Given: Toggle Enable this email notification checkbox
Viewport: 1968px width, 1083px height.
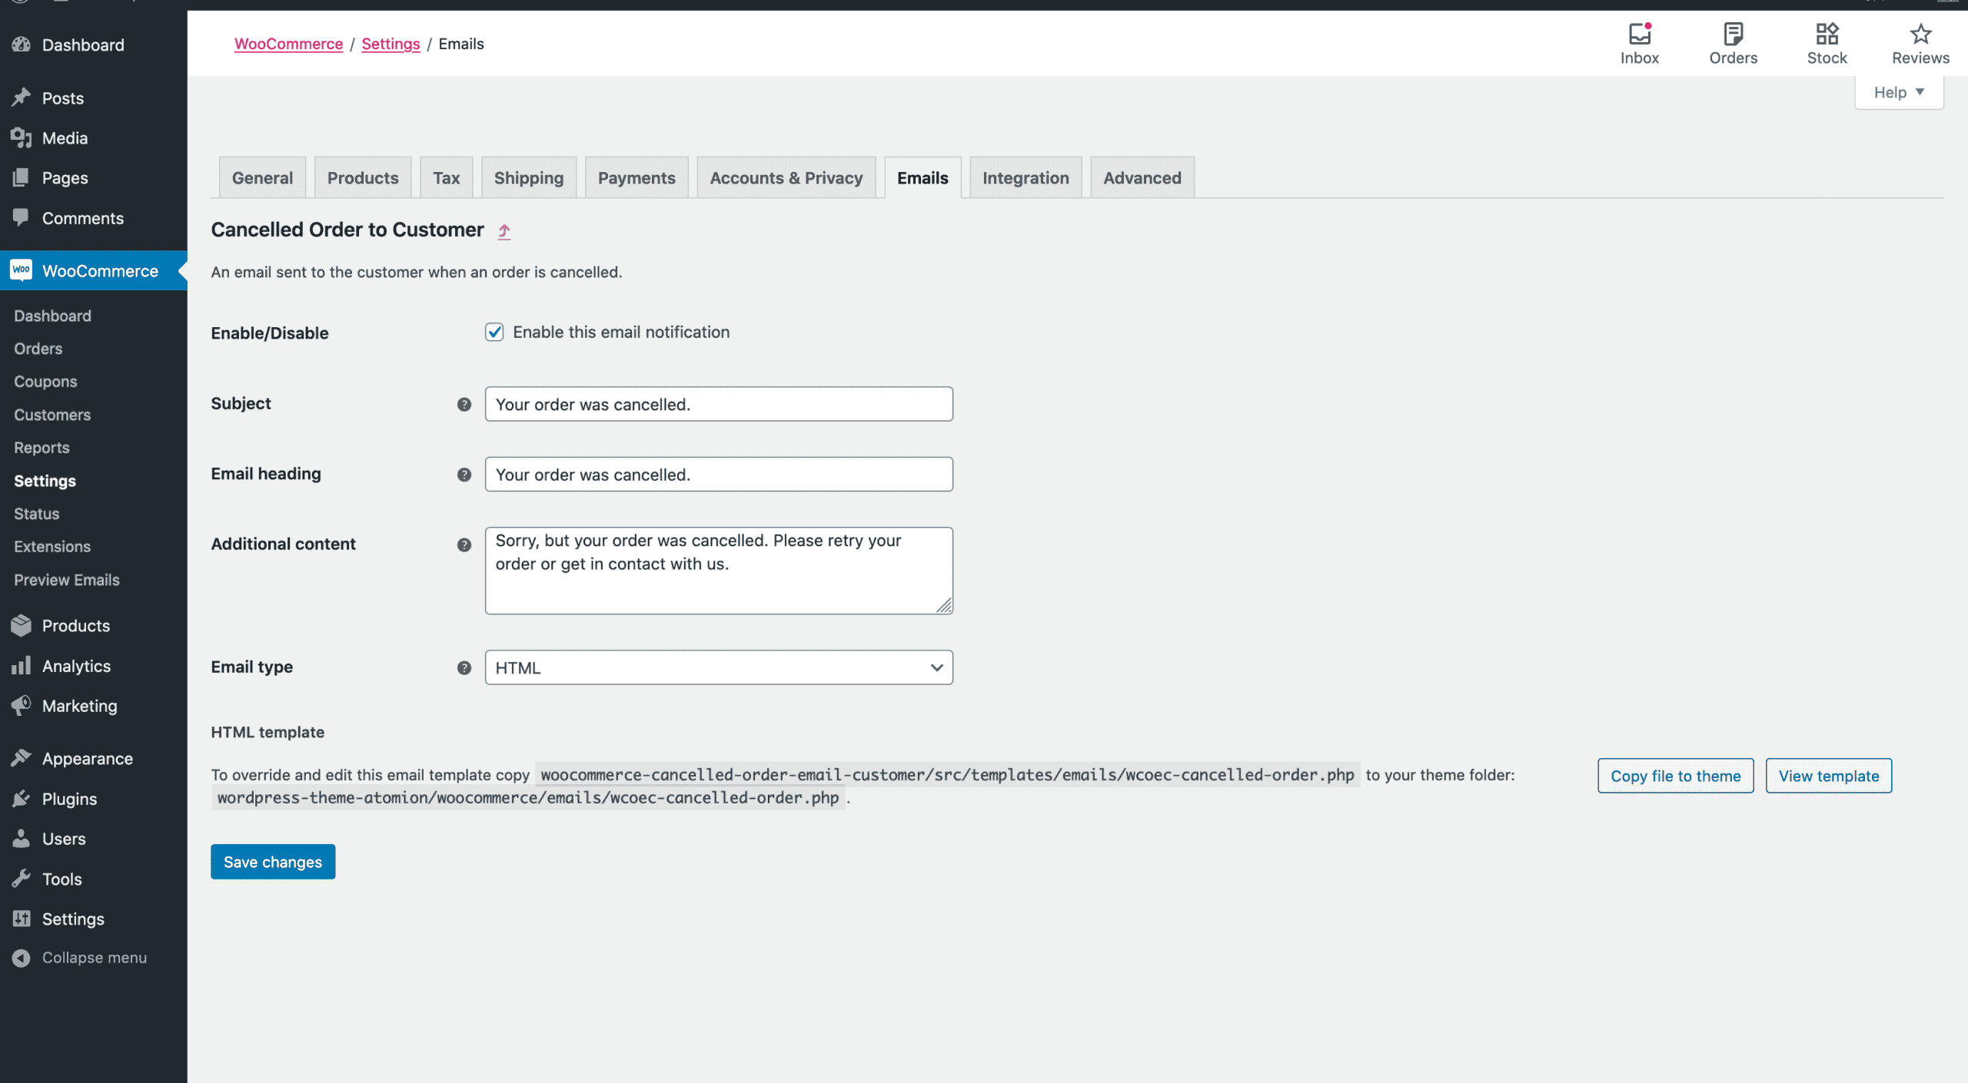Looking at the screenshot, I should tap(494, 332).
